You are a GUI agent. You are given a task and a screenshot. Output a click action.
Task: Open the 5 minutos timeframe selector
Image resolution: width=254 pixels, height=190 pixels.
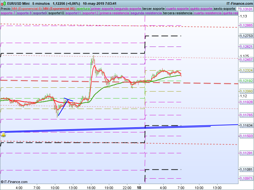(x=41, y=3)
